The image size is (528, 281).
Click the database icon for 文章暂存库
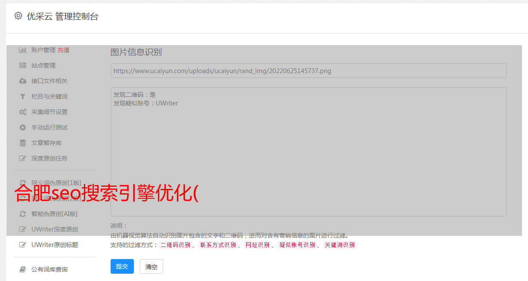pos(23,143)
